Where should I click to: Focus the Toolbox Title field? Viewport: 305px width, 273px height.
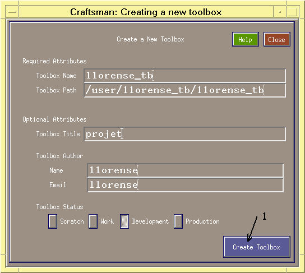[x=185, y=134]
